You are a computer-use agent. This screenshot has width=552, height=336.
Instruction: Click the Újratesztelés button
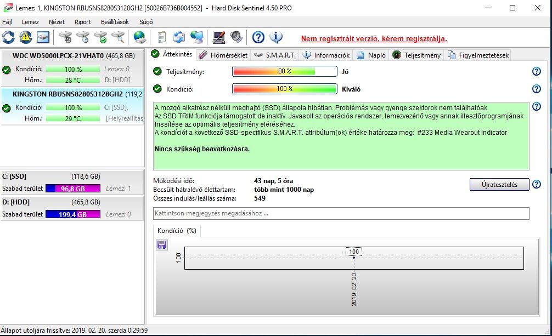pyautogui.click(x=499, y=184)
